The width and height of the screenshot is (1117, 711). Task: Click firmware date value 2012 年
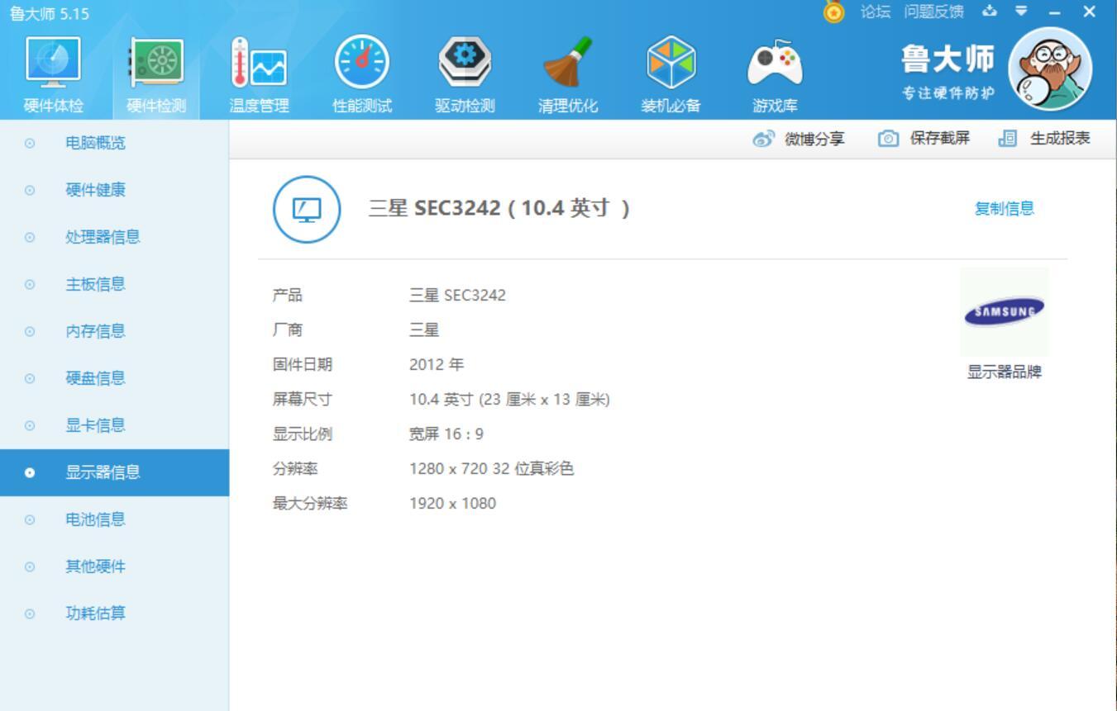(437, 365)
